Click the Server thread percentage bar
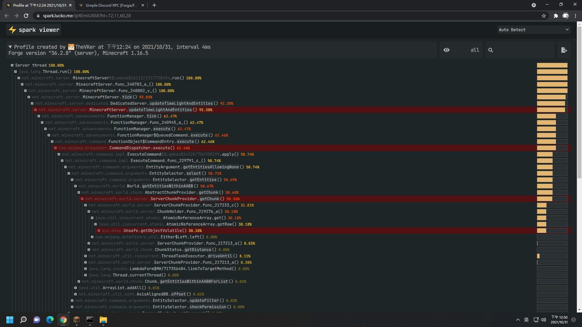Image resolution: width=582 pixels, height=327 pixels. click(x=552, y=65)
